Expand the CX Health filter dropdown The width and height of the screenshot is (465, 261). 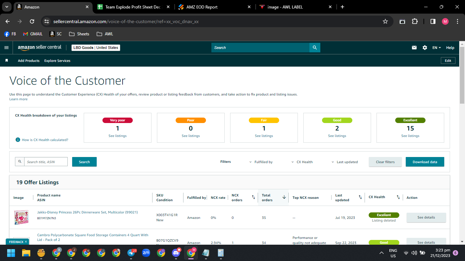(302, 162)
